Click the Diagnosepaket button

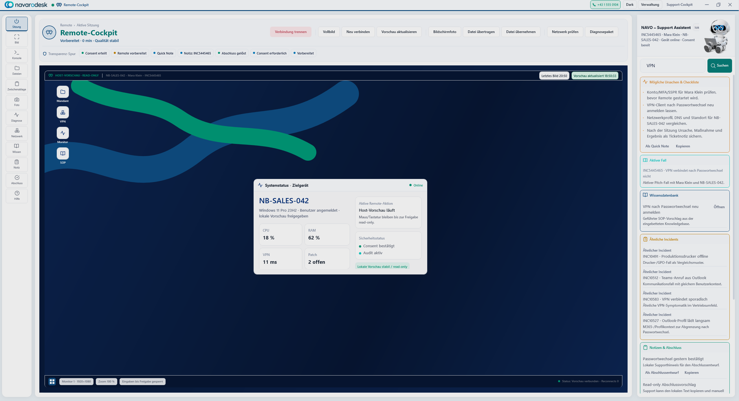602,32
